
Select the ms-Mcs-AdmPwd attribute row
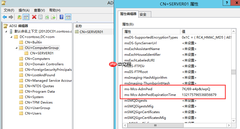coord(177,89)
